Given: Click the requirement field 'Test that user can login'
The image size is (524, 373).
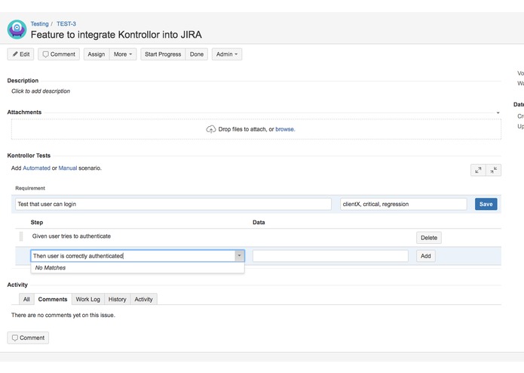Looking at the screenshot, I should pos(173,204).
